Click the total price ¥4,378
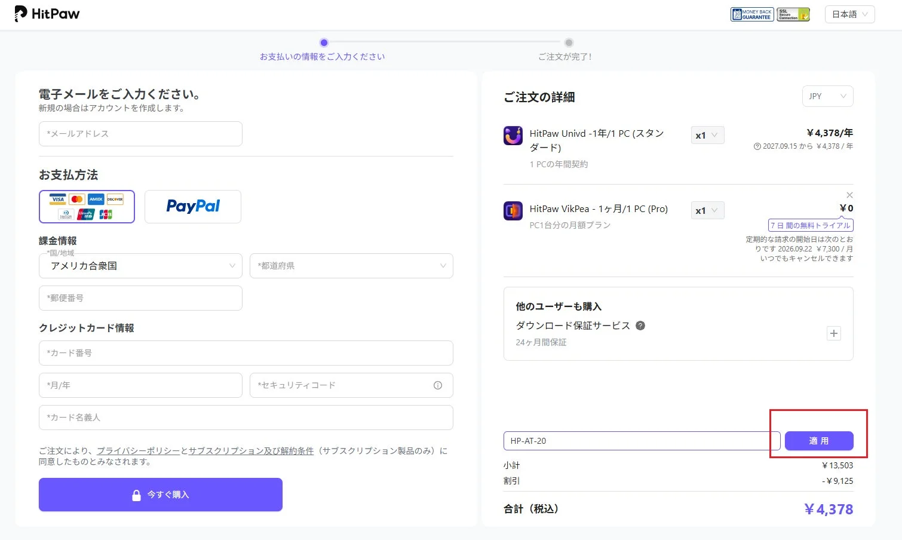Screen dimensions: 902x540 829,510
